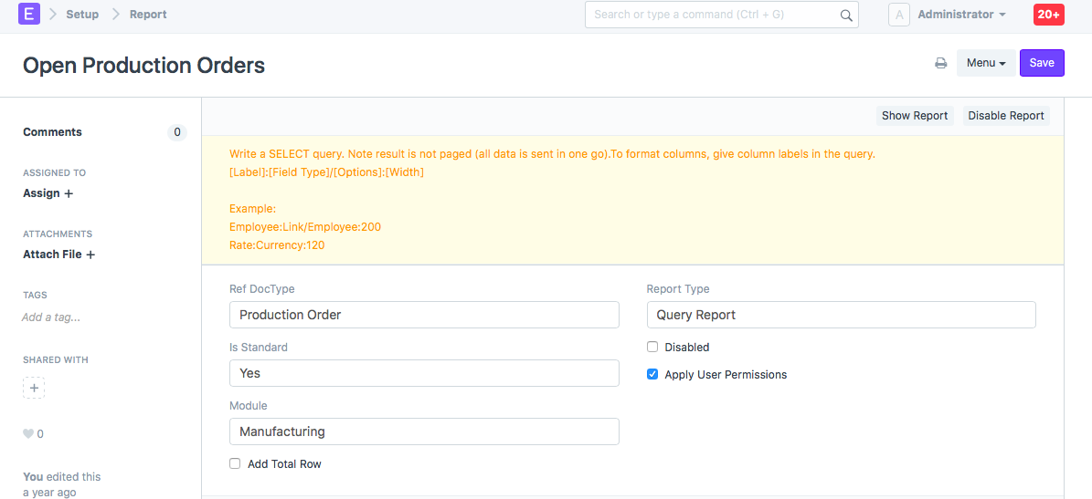
Task: Uncheck Apply User Permissions
Action: coord(652,374)
